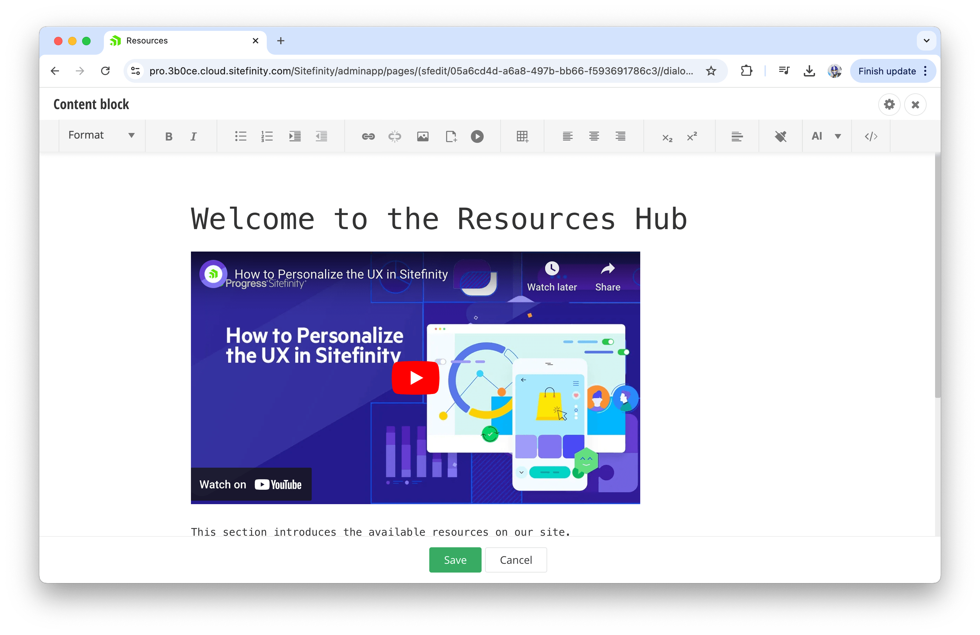980x635 pixels.
Task: Toggle bold formatting in the editor toolbar
Action: [168, 136]
